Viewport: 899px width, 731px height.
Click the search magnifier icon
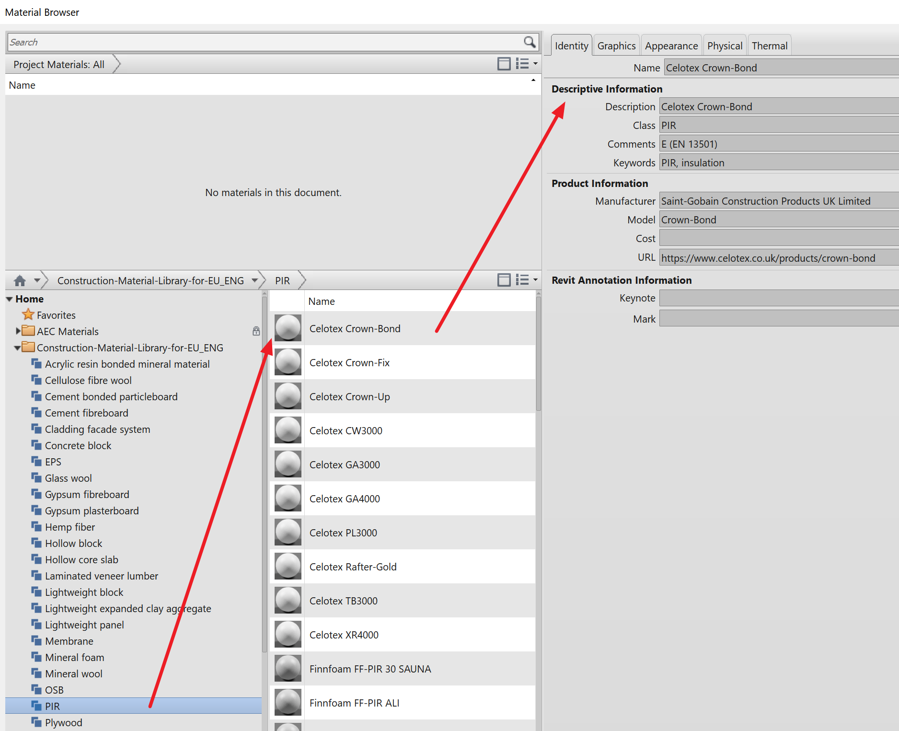pos(530,42)
